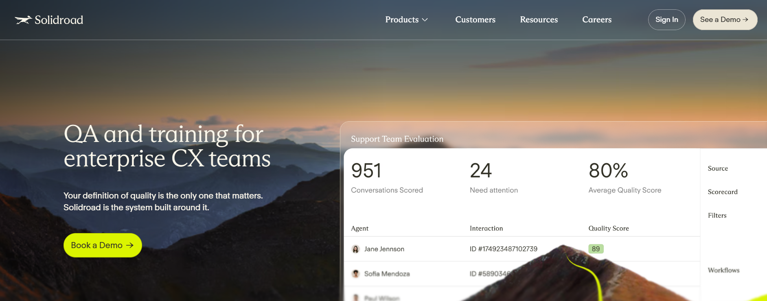
Task: Expand the Products dropdown menu
Action: click(x=406, y=20)
